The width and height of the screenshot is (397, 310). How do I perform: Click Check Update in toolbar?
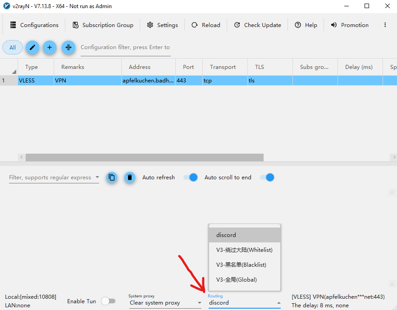coord(257,25)
